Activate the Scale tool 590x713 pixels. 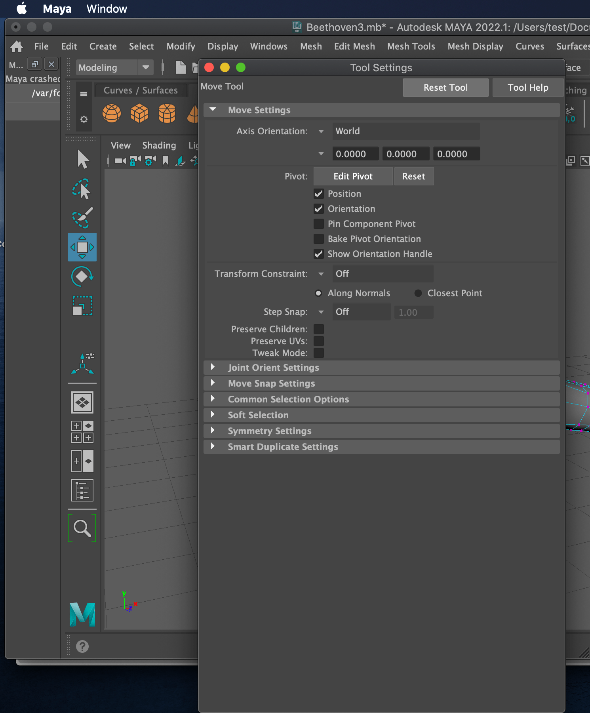[82, 306]
